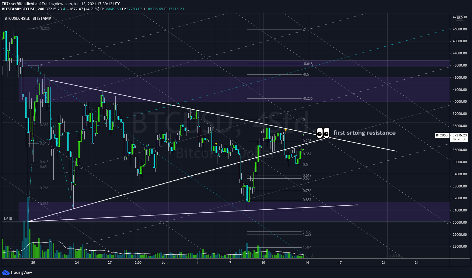Click the TradingView logo

point(17,272)
